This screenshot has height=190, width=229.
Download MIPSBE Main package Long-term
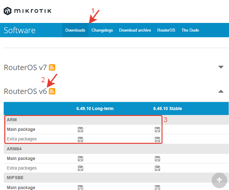[x=80, y=188]
